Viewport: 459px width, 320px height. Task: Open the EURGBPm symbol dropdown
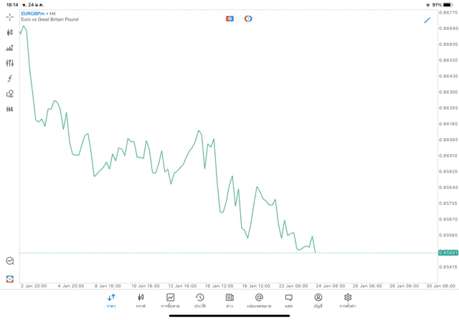(33, 14)
